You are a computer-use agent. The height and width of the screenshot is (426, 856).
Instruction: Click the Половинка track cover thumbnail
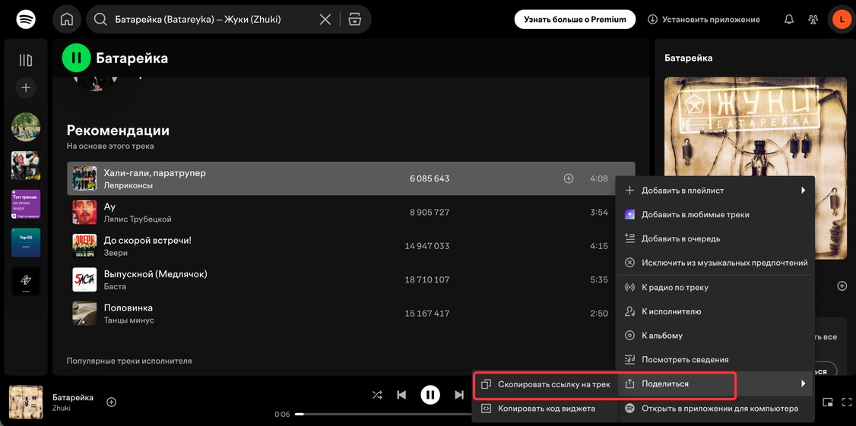coord(84,314)
